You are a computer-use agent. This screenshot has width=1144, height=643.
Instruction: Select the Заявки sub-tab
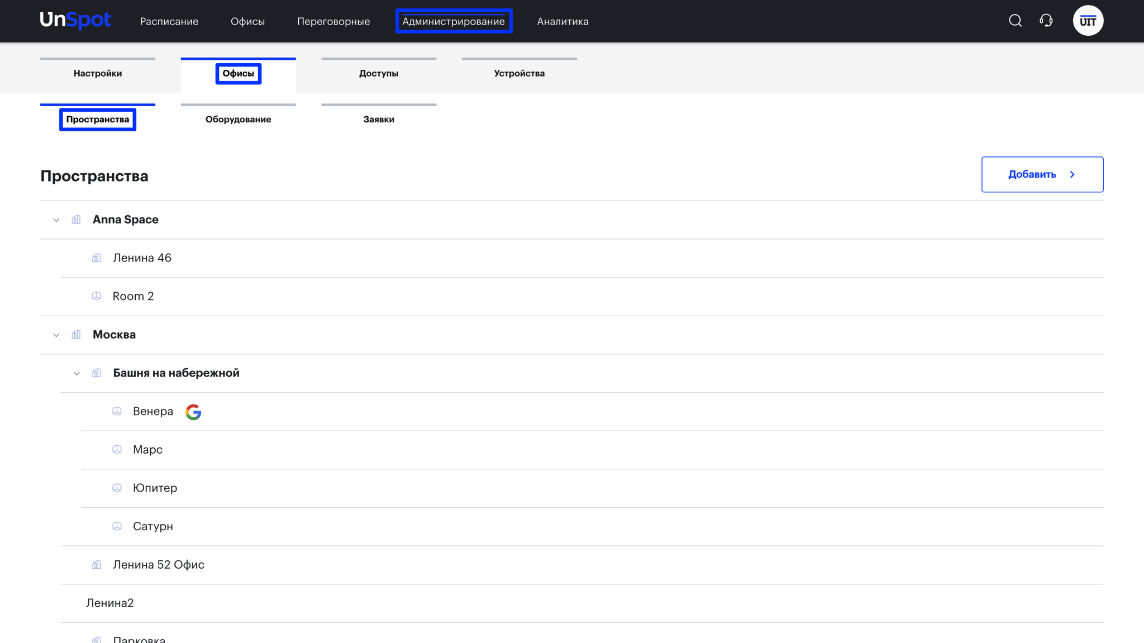[379, 120]
